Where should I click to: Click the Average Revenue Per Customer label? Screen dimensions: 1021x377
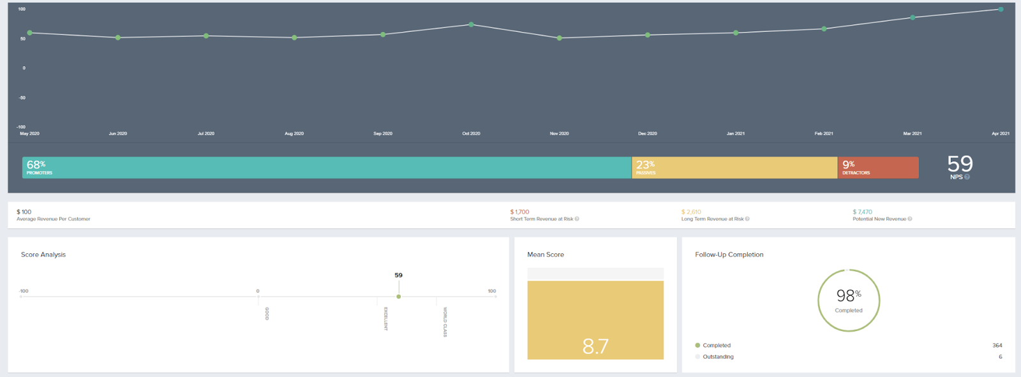(54, 219)
